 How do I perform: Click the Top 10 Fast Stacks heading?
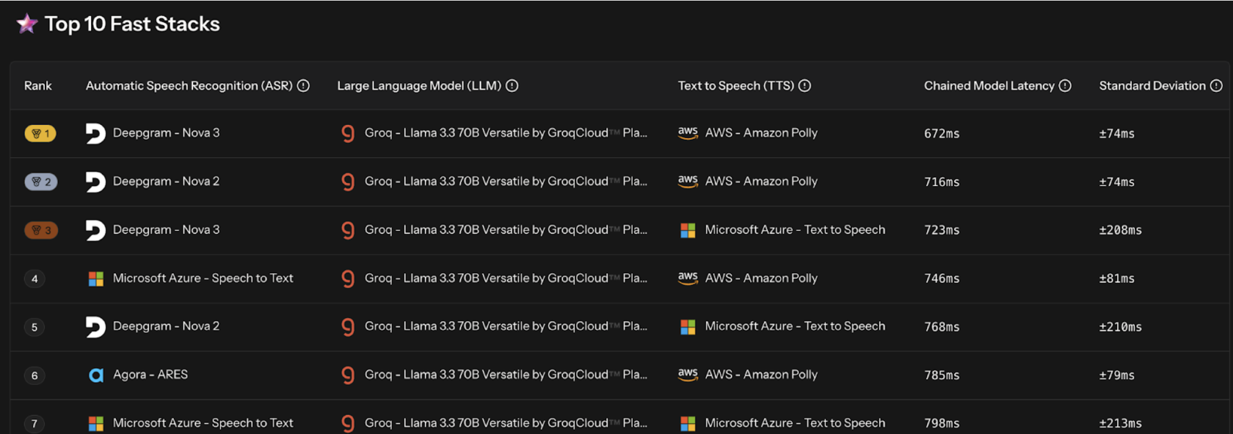pyautogui.click(x=132, y=24)
